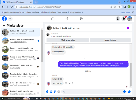
Task: Send a thumbs up like
Action: pos(129,92)
